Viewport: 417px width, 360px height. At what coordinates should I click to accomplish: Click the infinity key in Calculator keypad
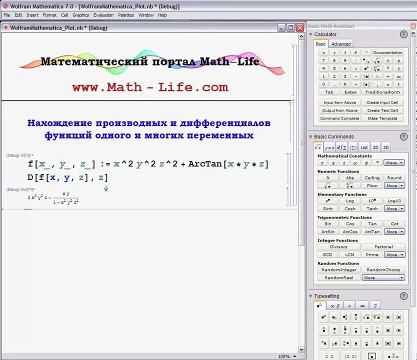pos(398,76)
